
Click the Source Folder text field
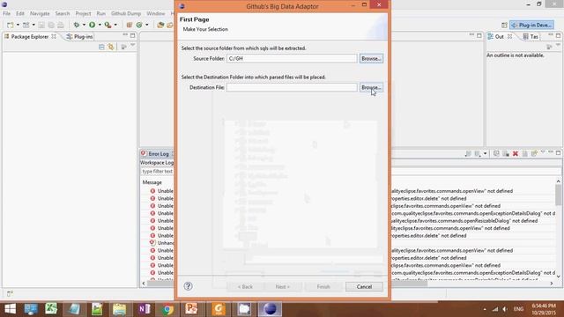[x=292, y=58]
